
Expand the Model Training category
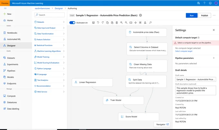coord(50,57)
